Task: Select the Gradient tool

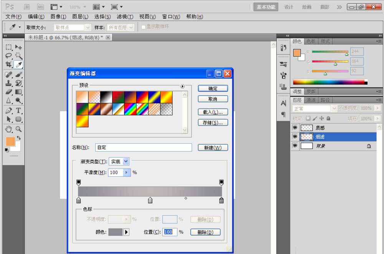Action: pyautogui.click(x=18, y=92)
